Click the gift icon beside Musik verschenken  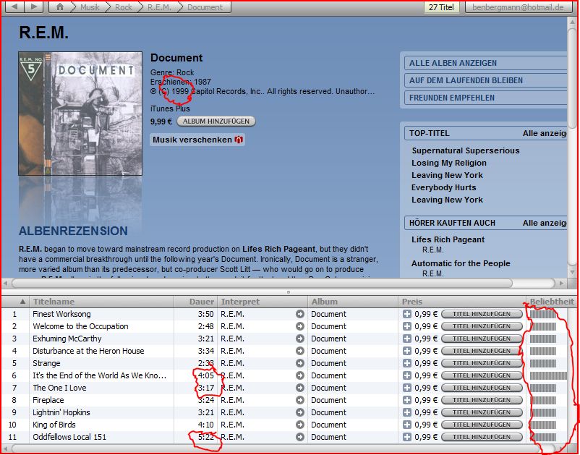tap(239, 140)
